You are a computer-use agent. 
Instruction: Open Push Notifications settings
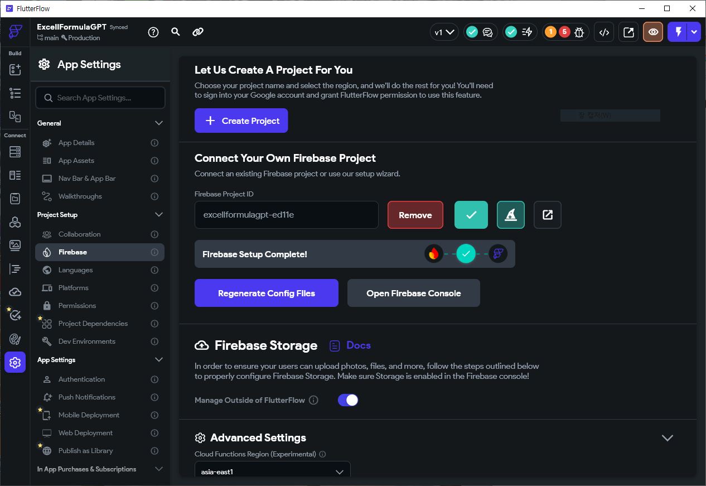tap(100, 397)
